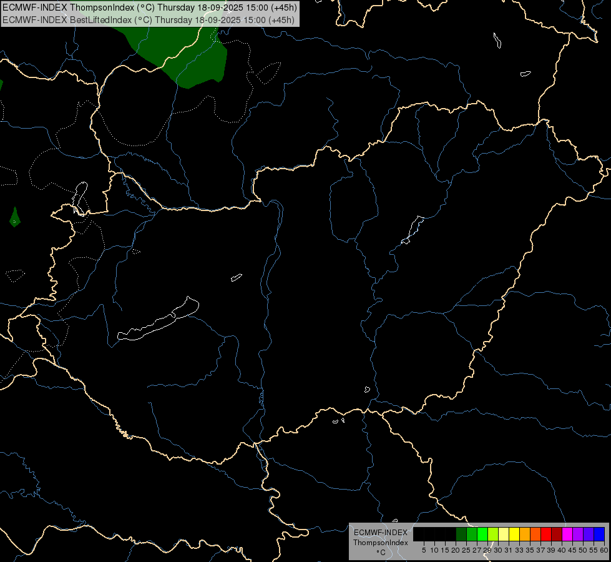Click the medium green 25–27 legend swatch
This screenshot has width=611, height=562.
[472, 534]
